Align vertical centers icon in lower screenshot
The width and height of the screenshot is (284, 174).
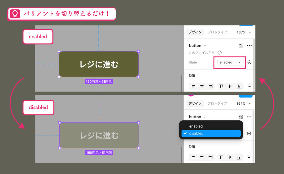point(230,157)
